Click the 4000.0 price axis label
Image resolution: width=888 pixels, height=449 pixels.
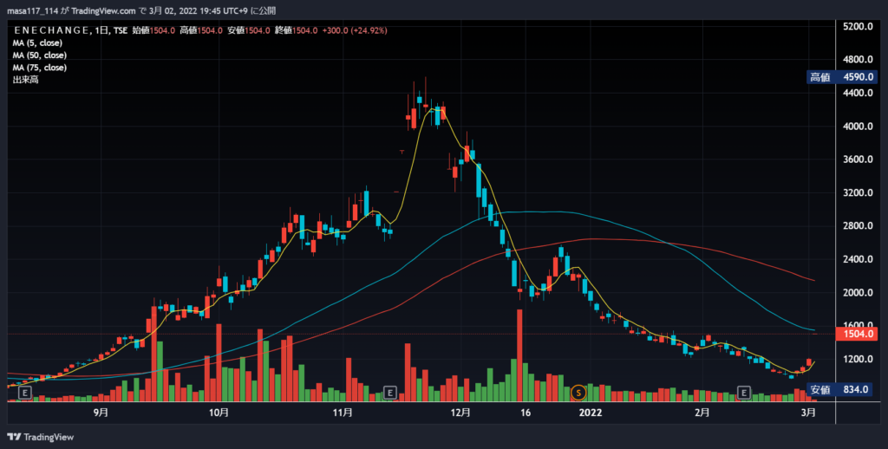coord(858,127)
